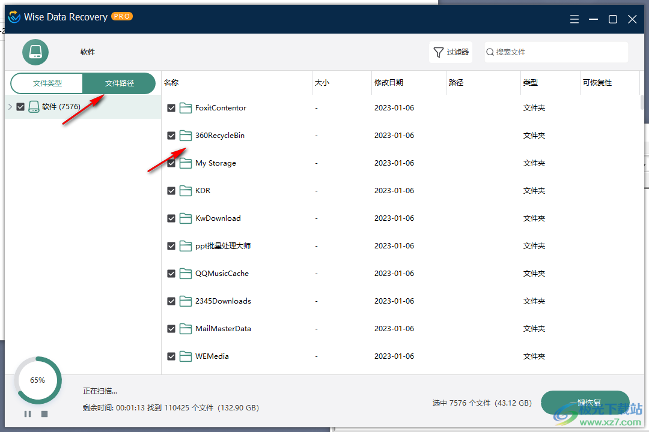This screenshot has width=649, height=432.
Task: Uncheck the WEMedia checkbox
Action: 171,356
